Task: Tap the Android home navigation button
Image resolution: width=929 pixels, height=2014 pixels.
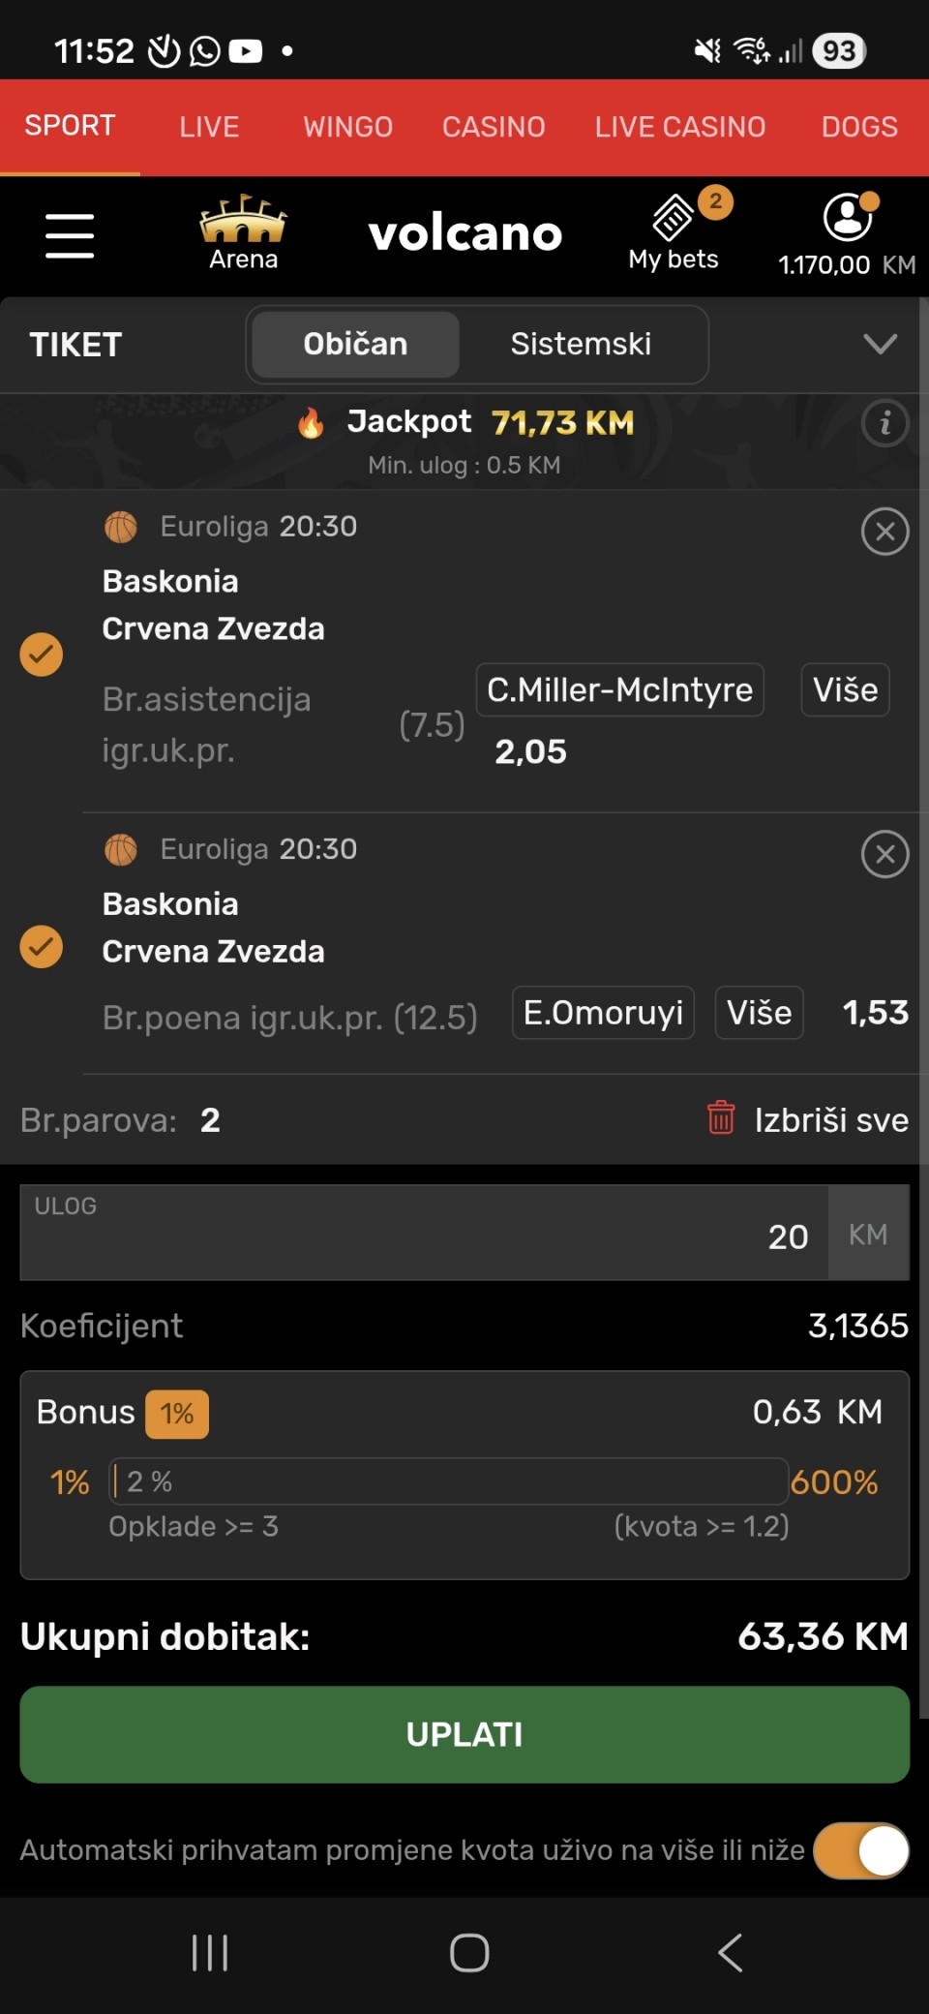Action: pos(469,1952)
